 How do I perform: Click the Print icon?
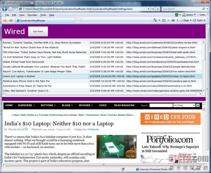(x=173, y=20)
